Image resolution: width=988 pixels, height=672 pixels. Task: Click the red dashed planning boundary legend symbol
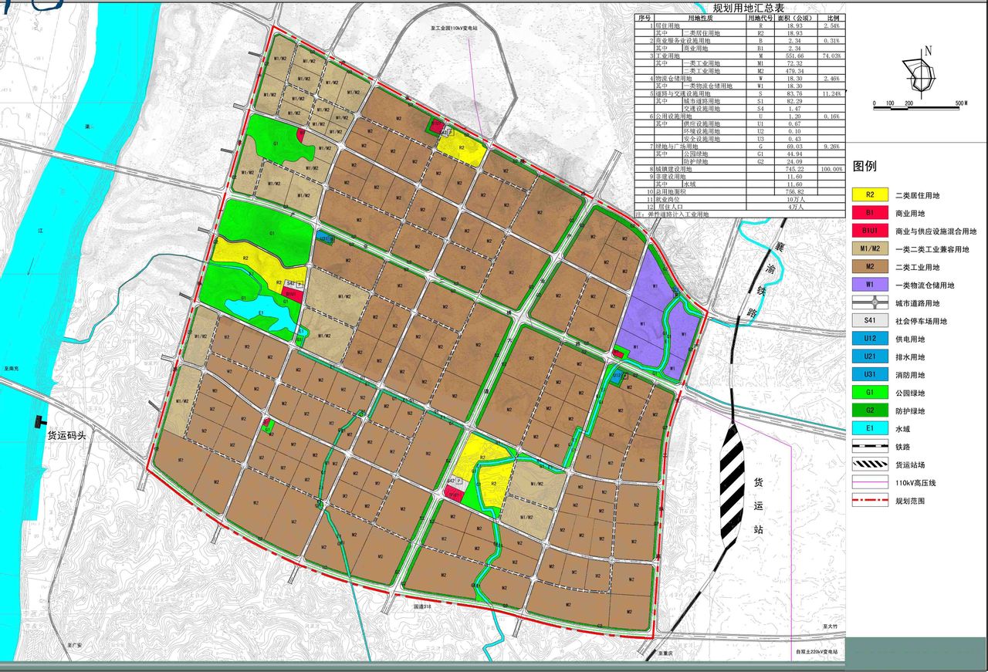point(868,501)
